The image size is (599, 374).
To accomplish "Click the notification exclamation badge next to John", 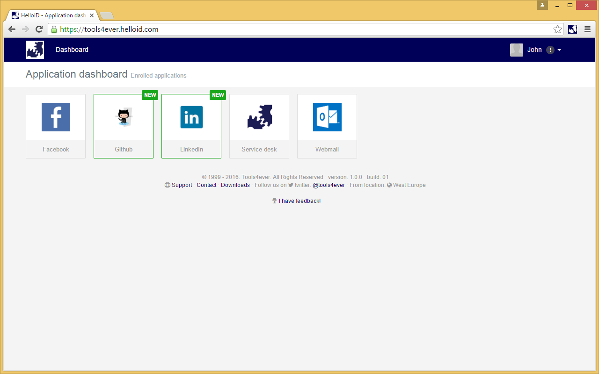I will pos(550,50).
